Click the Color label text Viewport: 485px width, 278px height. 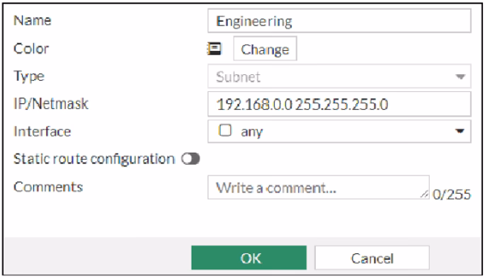click(31, 49)
